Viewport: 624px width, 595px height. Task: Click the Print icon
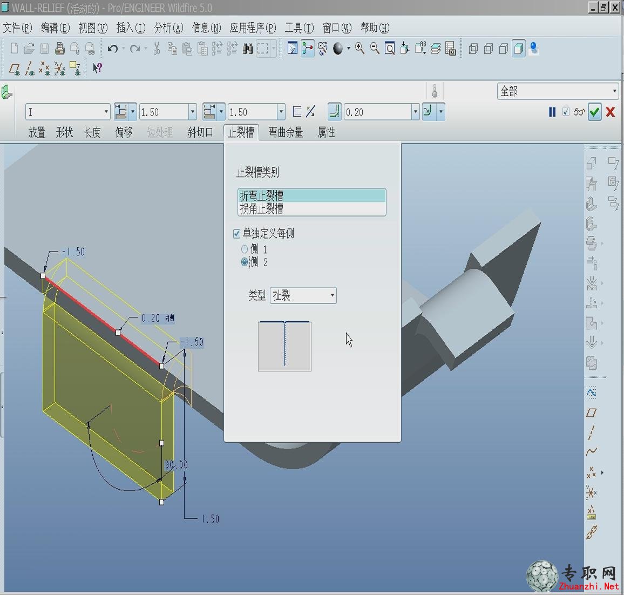point(60,49)
